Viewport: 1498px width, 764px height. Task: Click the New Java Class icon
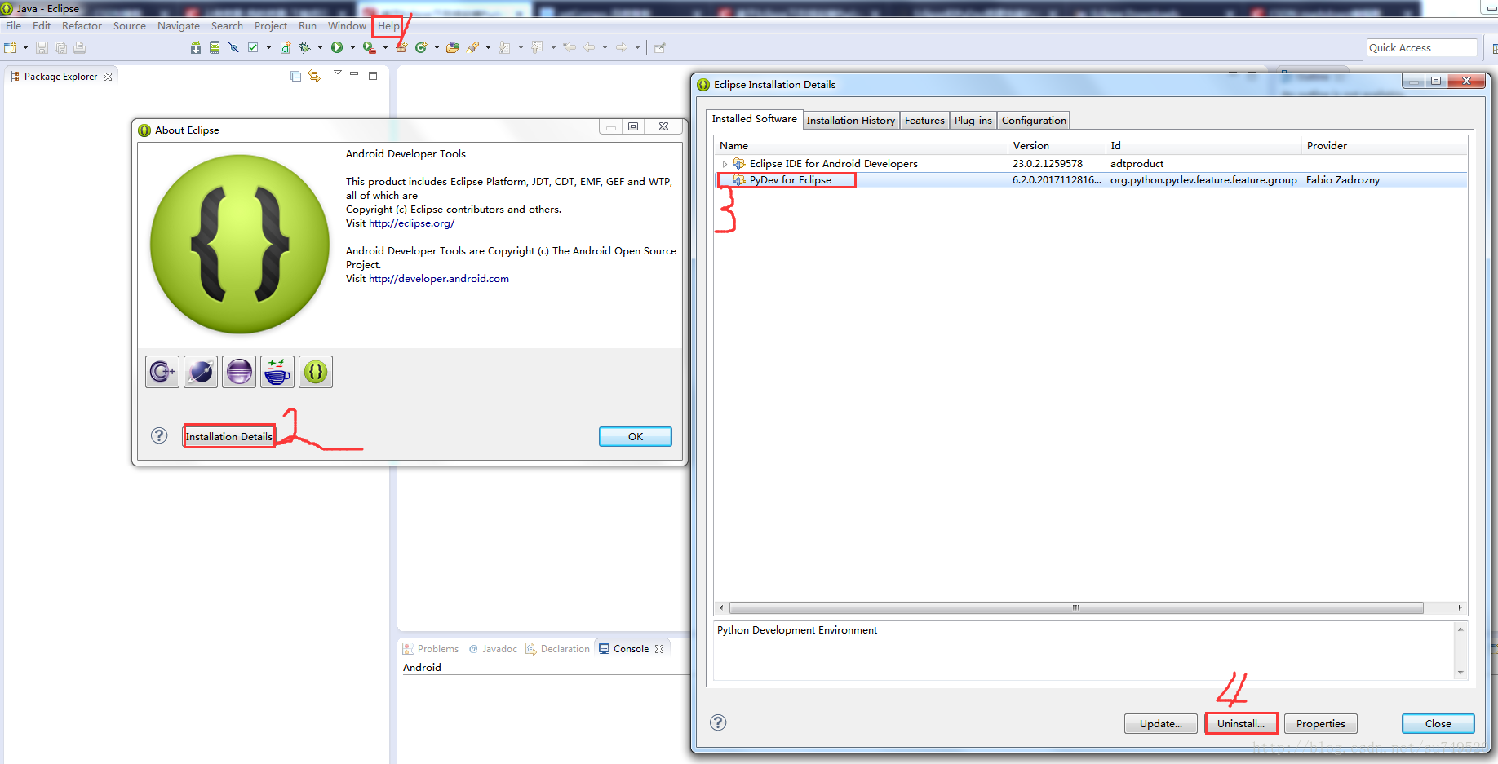(421, 47)
